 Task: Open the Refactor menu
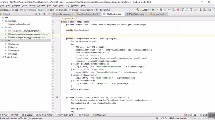click(41, 6)
